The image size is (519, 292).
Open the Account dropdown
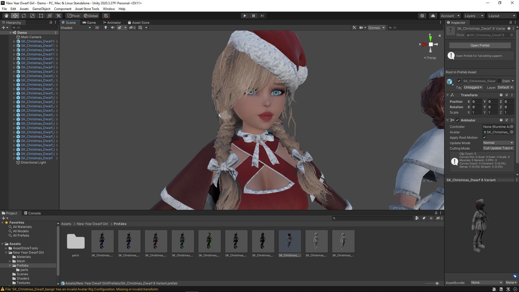click(450, 16)
